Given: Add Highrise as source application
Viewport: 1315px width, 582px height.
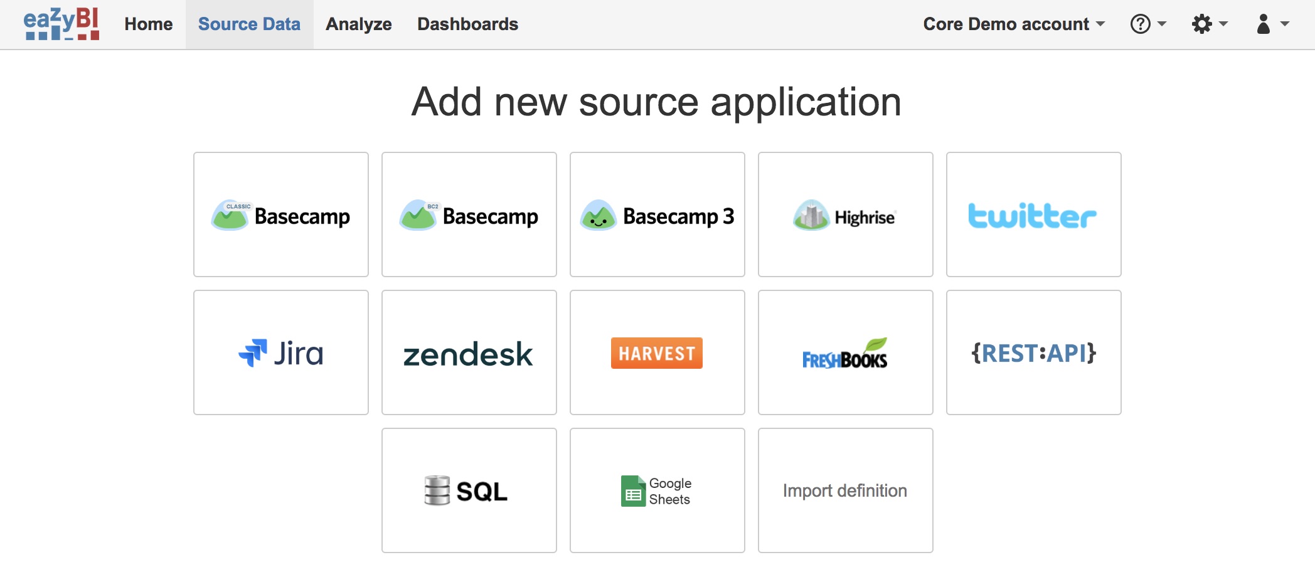Looking at the screenshot, I should coord(846,214).
